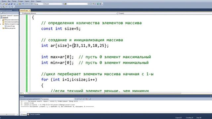Click the 'for (int i=1;i<size;i++)' line
This screenshot has width=212, height=119.
[69, 80]
